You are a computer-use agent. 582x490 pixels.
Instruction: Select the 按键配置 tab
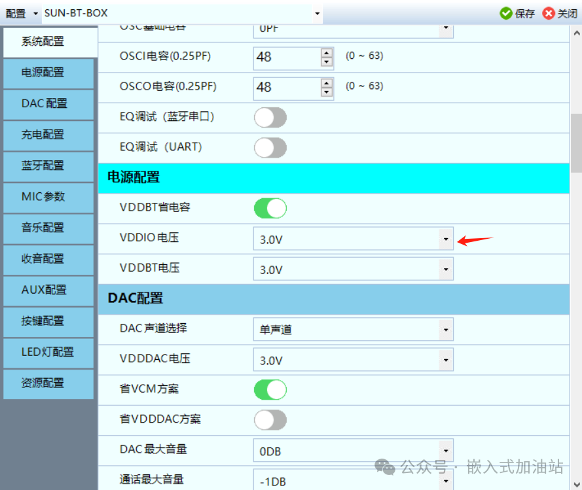[48, 321]
